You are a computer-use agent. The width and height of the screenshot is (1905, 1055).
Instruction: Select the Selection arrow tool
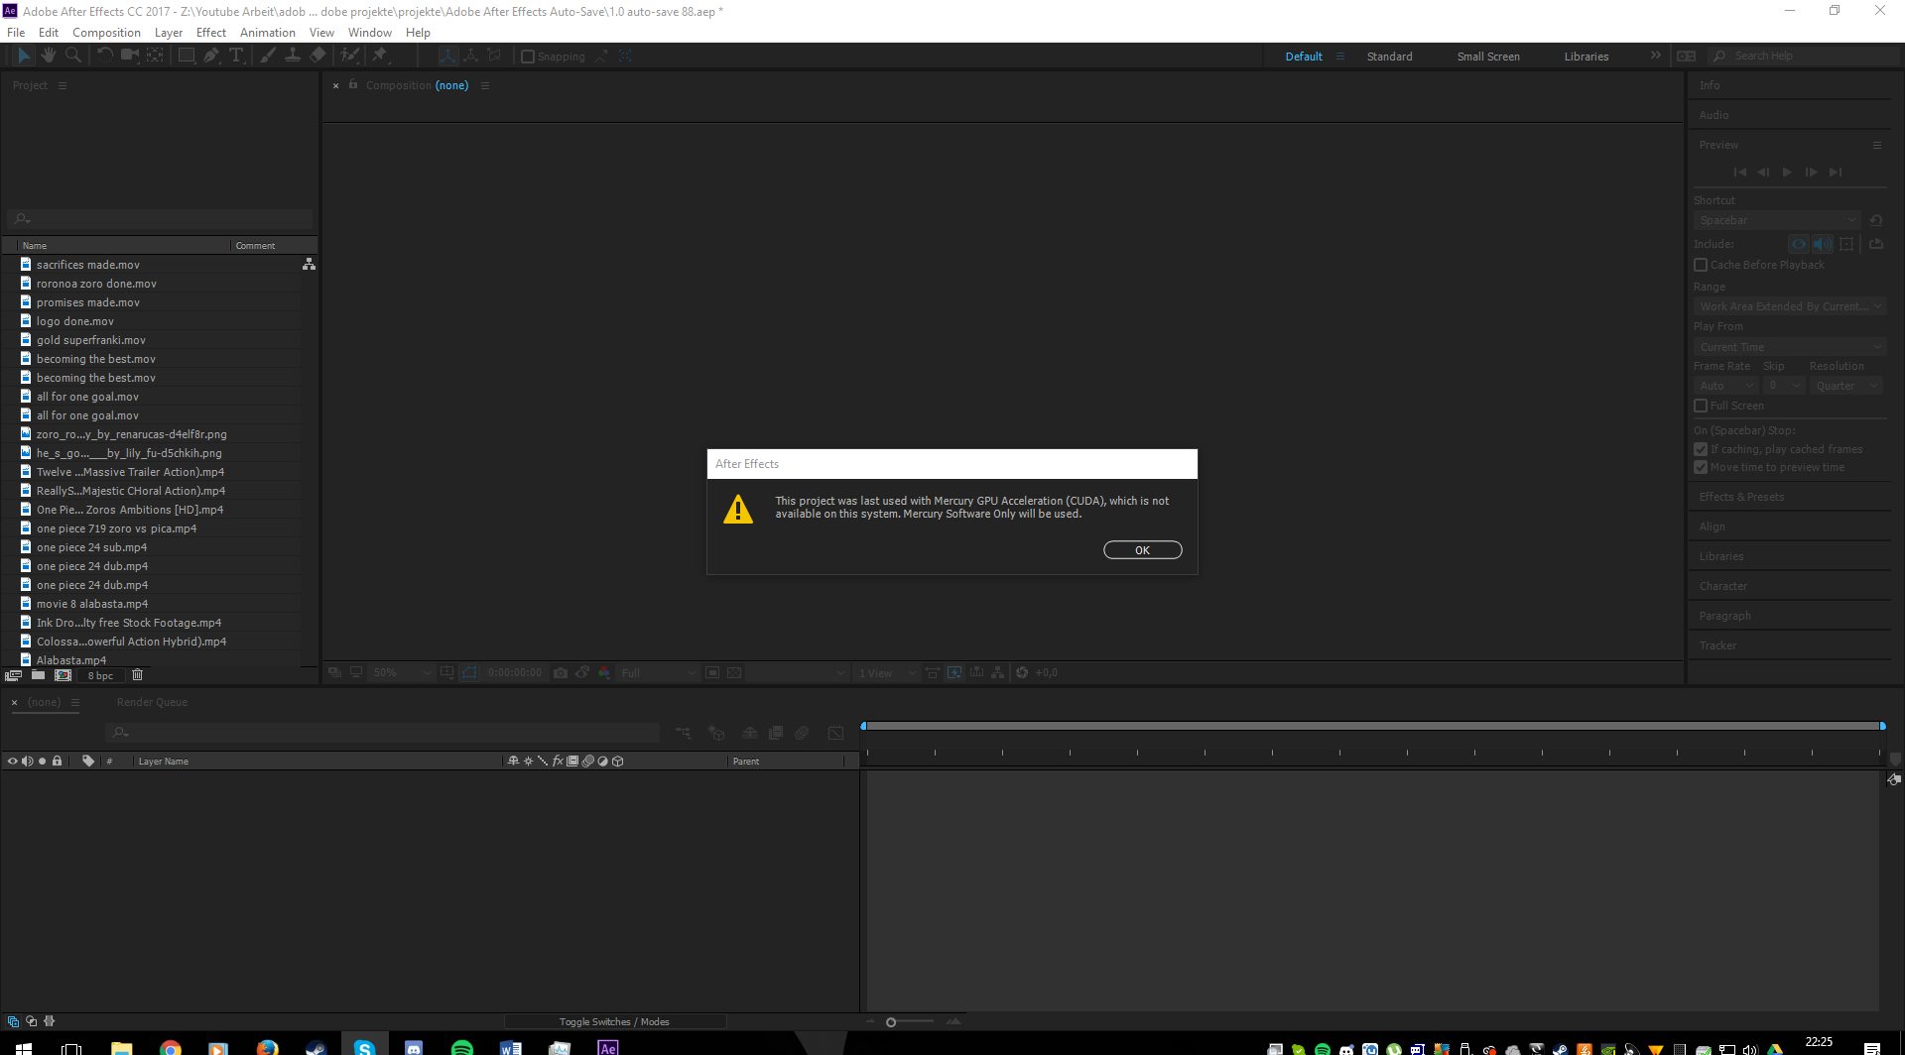coord(24,56)
